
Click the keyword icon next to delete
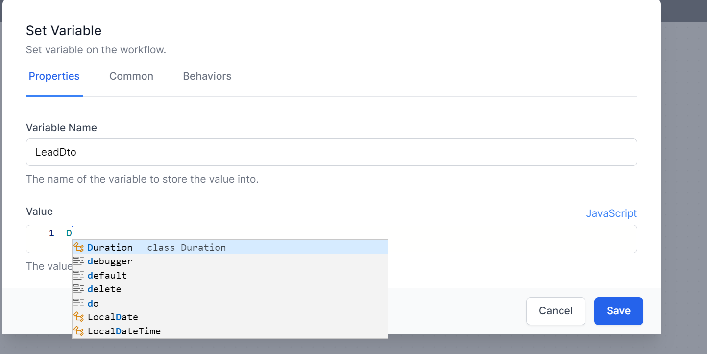(x=79, y=289)
